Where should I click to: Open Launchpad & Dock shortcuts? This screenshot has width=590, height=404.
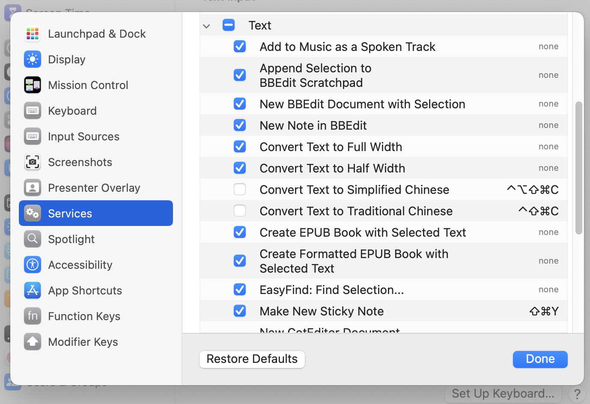(x=96, y=34)
